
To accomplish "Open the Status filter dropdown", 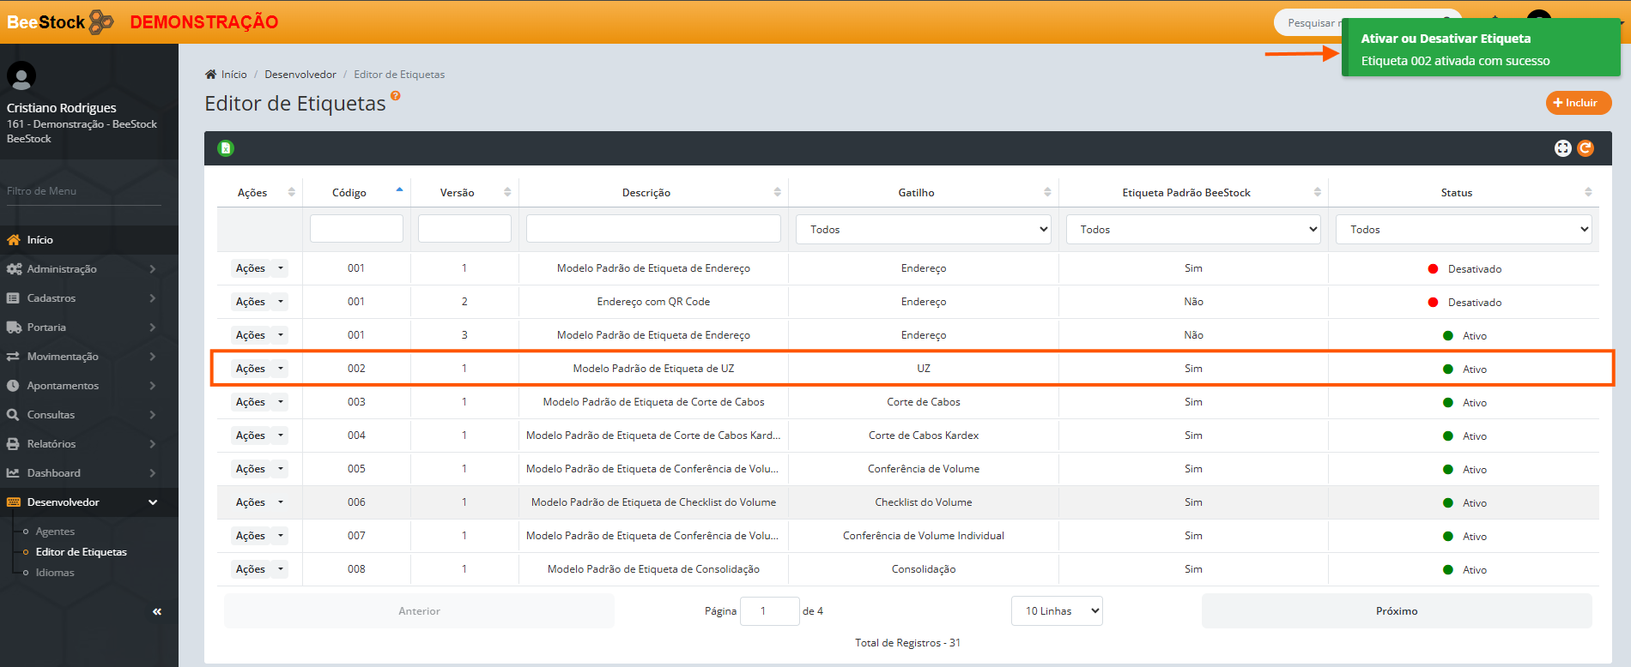I will tap(1464, 230).
